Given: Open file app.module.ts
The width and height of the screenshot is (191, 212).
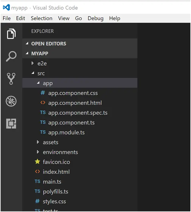Looking at the screenshot, I should (x=66, y=132).
